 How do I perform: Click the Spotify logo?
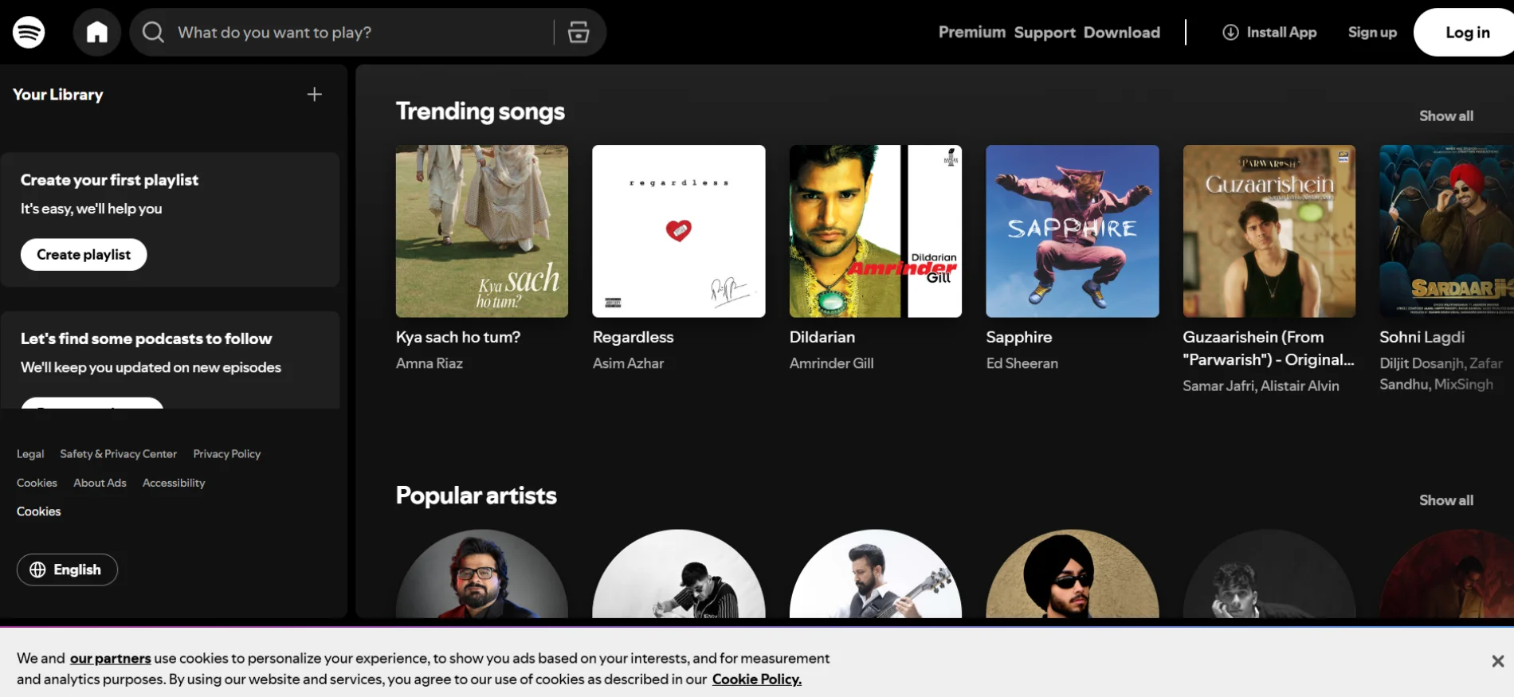(x=29, y=32)
